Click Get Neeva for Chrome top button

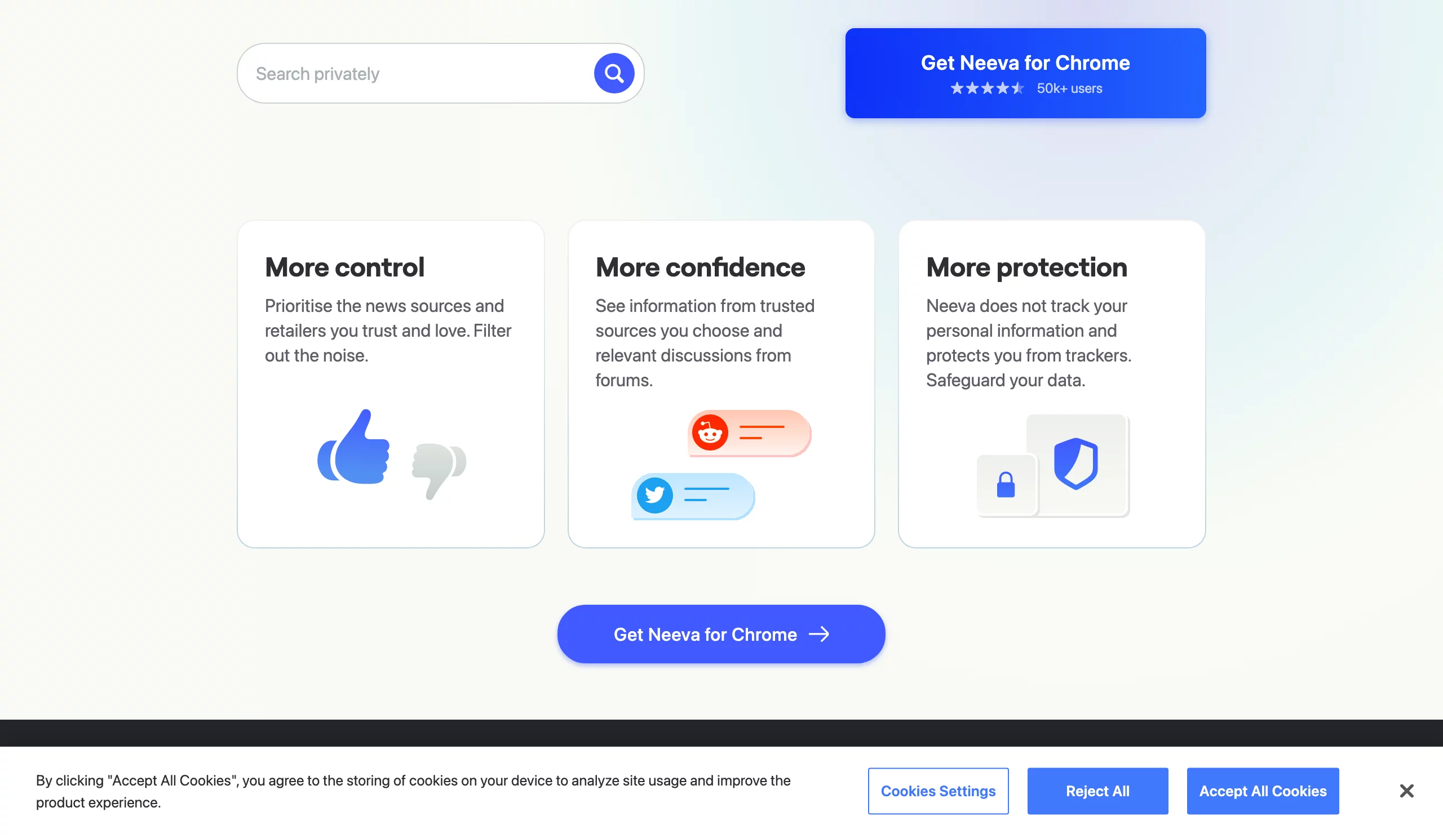click(x=1025, y=73)
